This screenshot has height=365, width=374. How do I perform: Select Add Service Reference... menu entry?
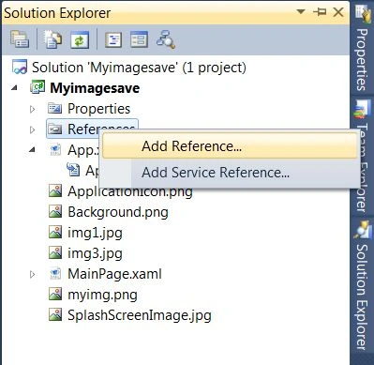[x=230, y=173]
